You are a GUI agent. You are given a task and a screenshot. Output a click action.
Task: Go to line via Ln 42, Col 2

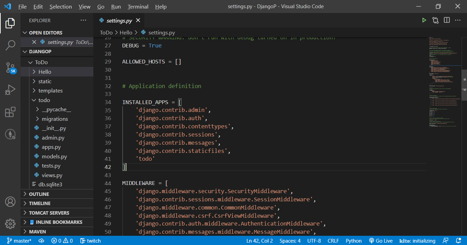click(259, 241)
